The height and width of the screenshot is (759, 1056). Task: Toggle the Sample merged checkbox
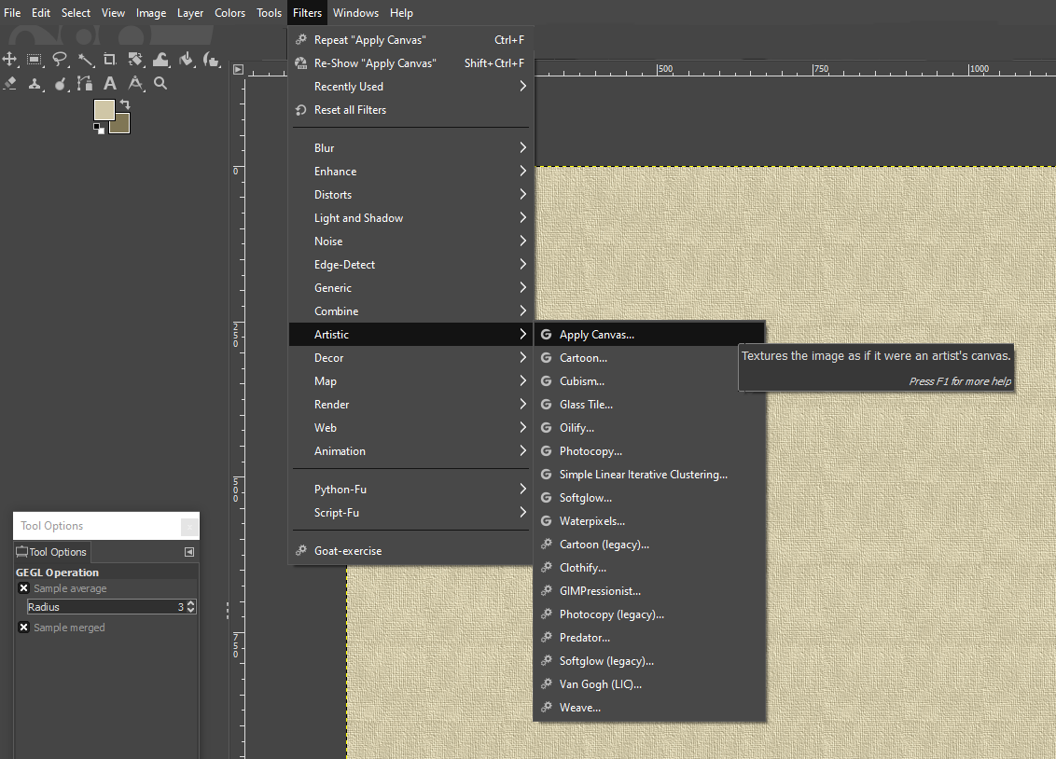click(x=24, y=628)
